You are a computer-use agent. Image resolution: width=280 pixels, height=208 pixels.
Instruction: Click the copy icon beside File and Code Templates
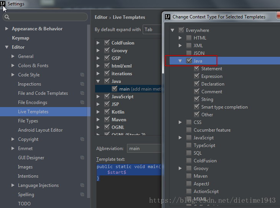[x=82, y=93]
